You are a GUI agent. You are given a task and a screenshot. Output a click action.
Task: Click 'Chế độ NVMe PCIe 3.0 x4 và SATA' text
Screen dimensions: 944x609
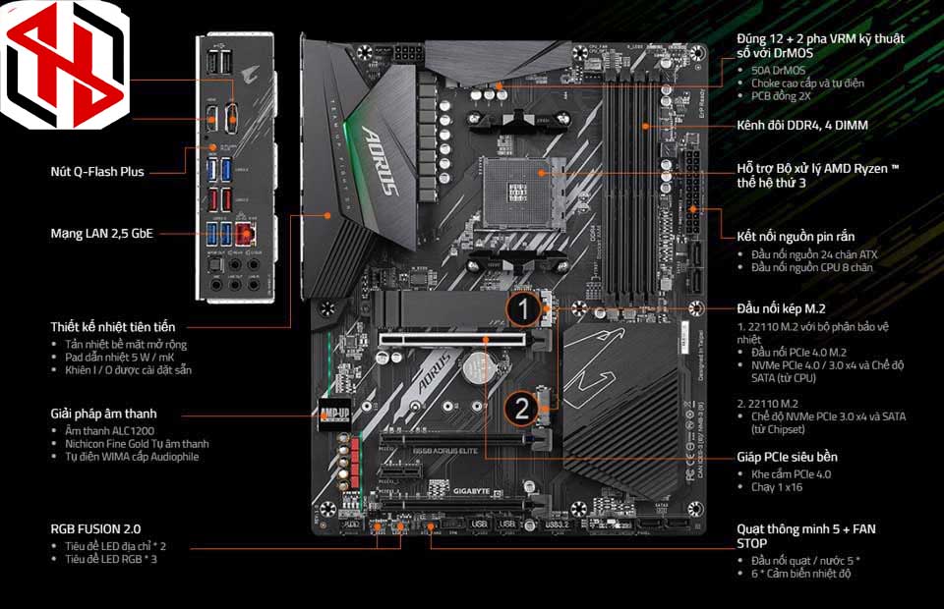click(x=828, y=422)
